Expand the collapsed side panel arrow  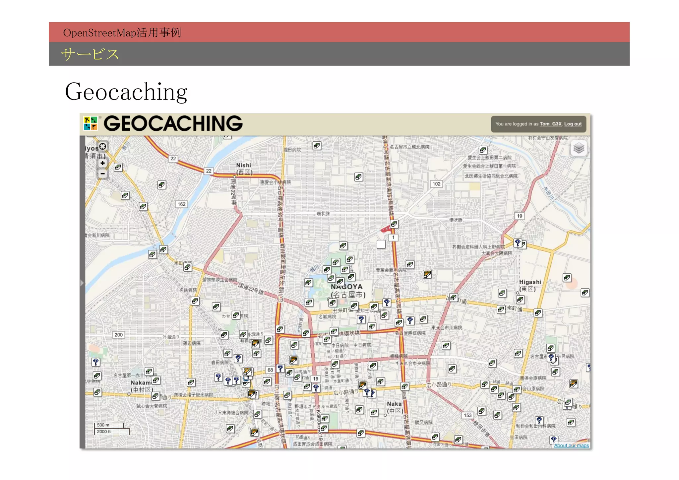click(x=82, y=283)
